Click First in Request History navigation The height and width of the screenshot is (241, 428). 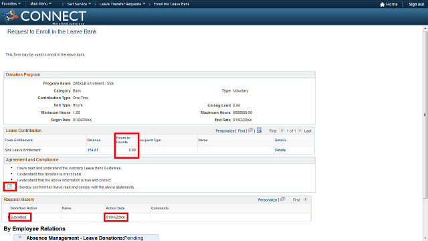pyautogui.click(x=296, y=199)
